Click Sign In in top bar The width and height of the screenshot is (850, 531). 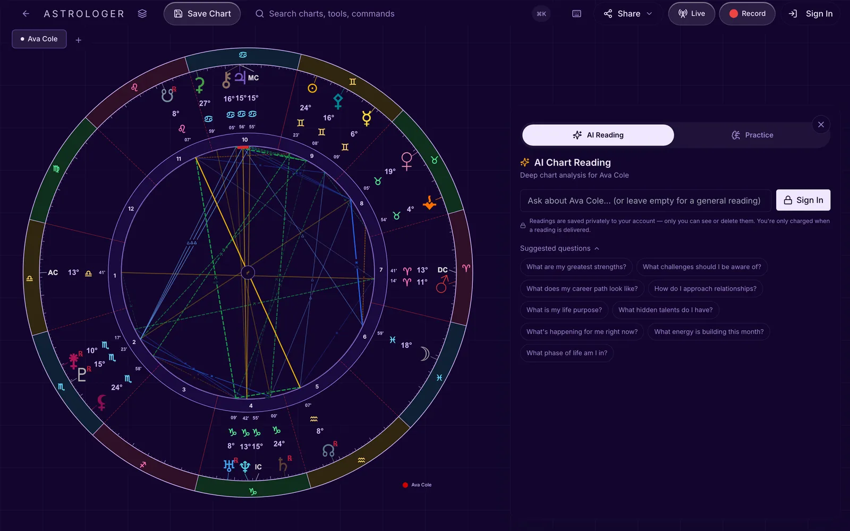(810, 14)
